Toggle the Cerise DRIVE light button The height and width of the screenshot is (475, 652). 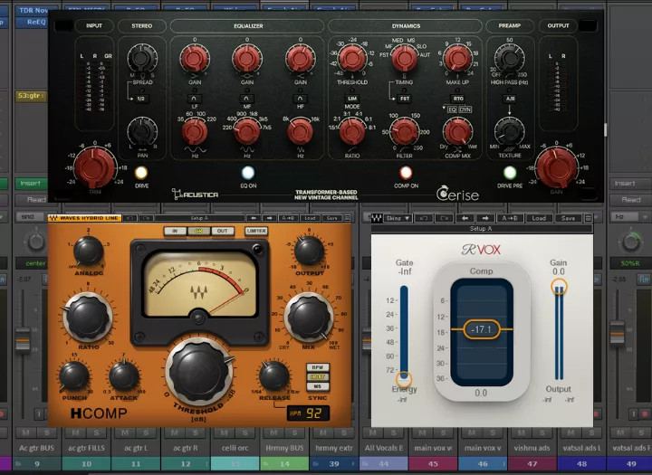141,173
